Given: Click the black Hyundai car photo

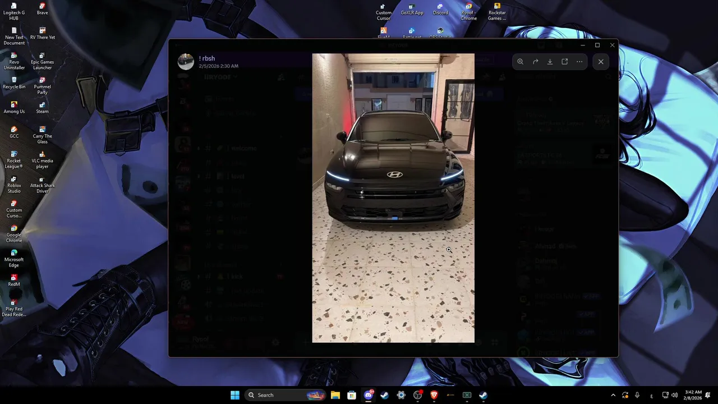Looking at the screenshot, I should click(x=393, y=198).
